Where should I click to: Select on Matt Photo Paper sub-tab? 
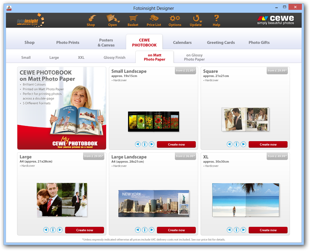pos(155,57)
